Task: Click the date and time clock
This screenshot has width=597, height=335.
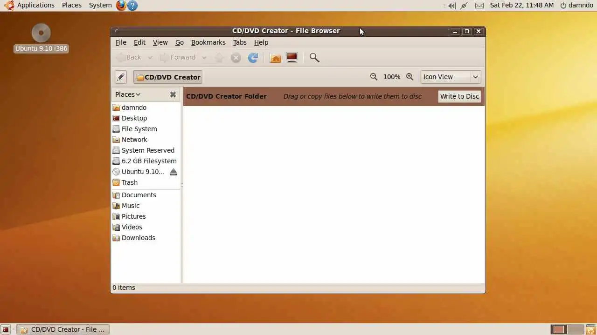Action: [x=522, y=5]
